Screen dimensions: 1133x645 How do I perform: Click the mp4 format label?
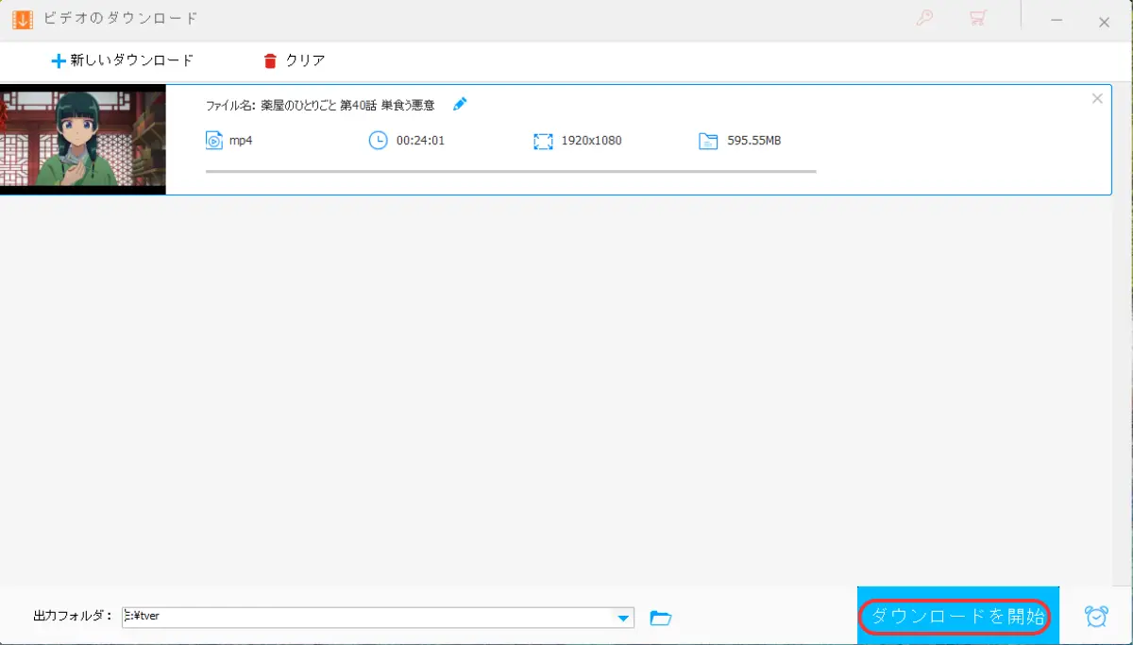pyautogui.click(x=241, y=141)
